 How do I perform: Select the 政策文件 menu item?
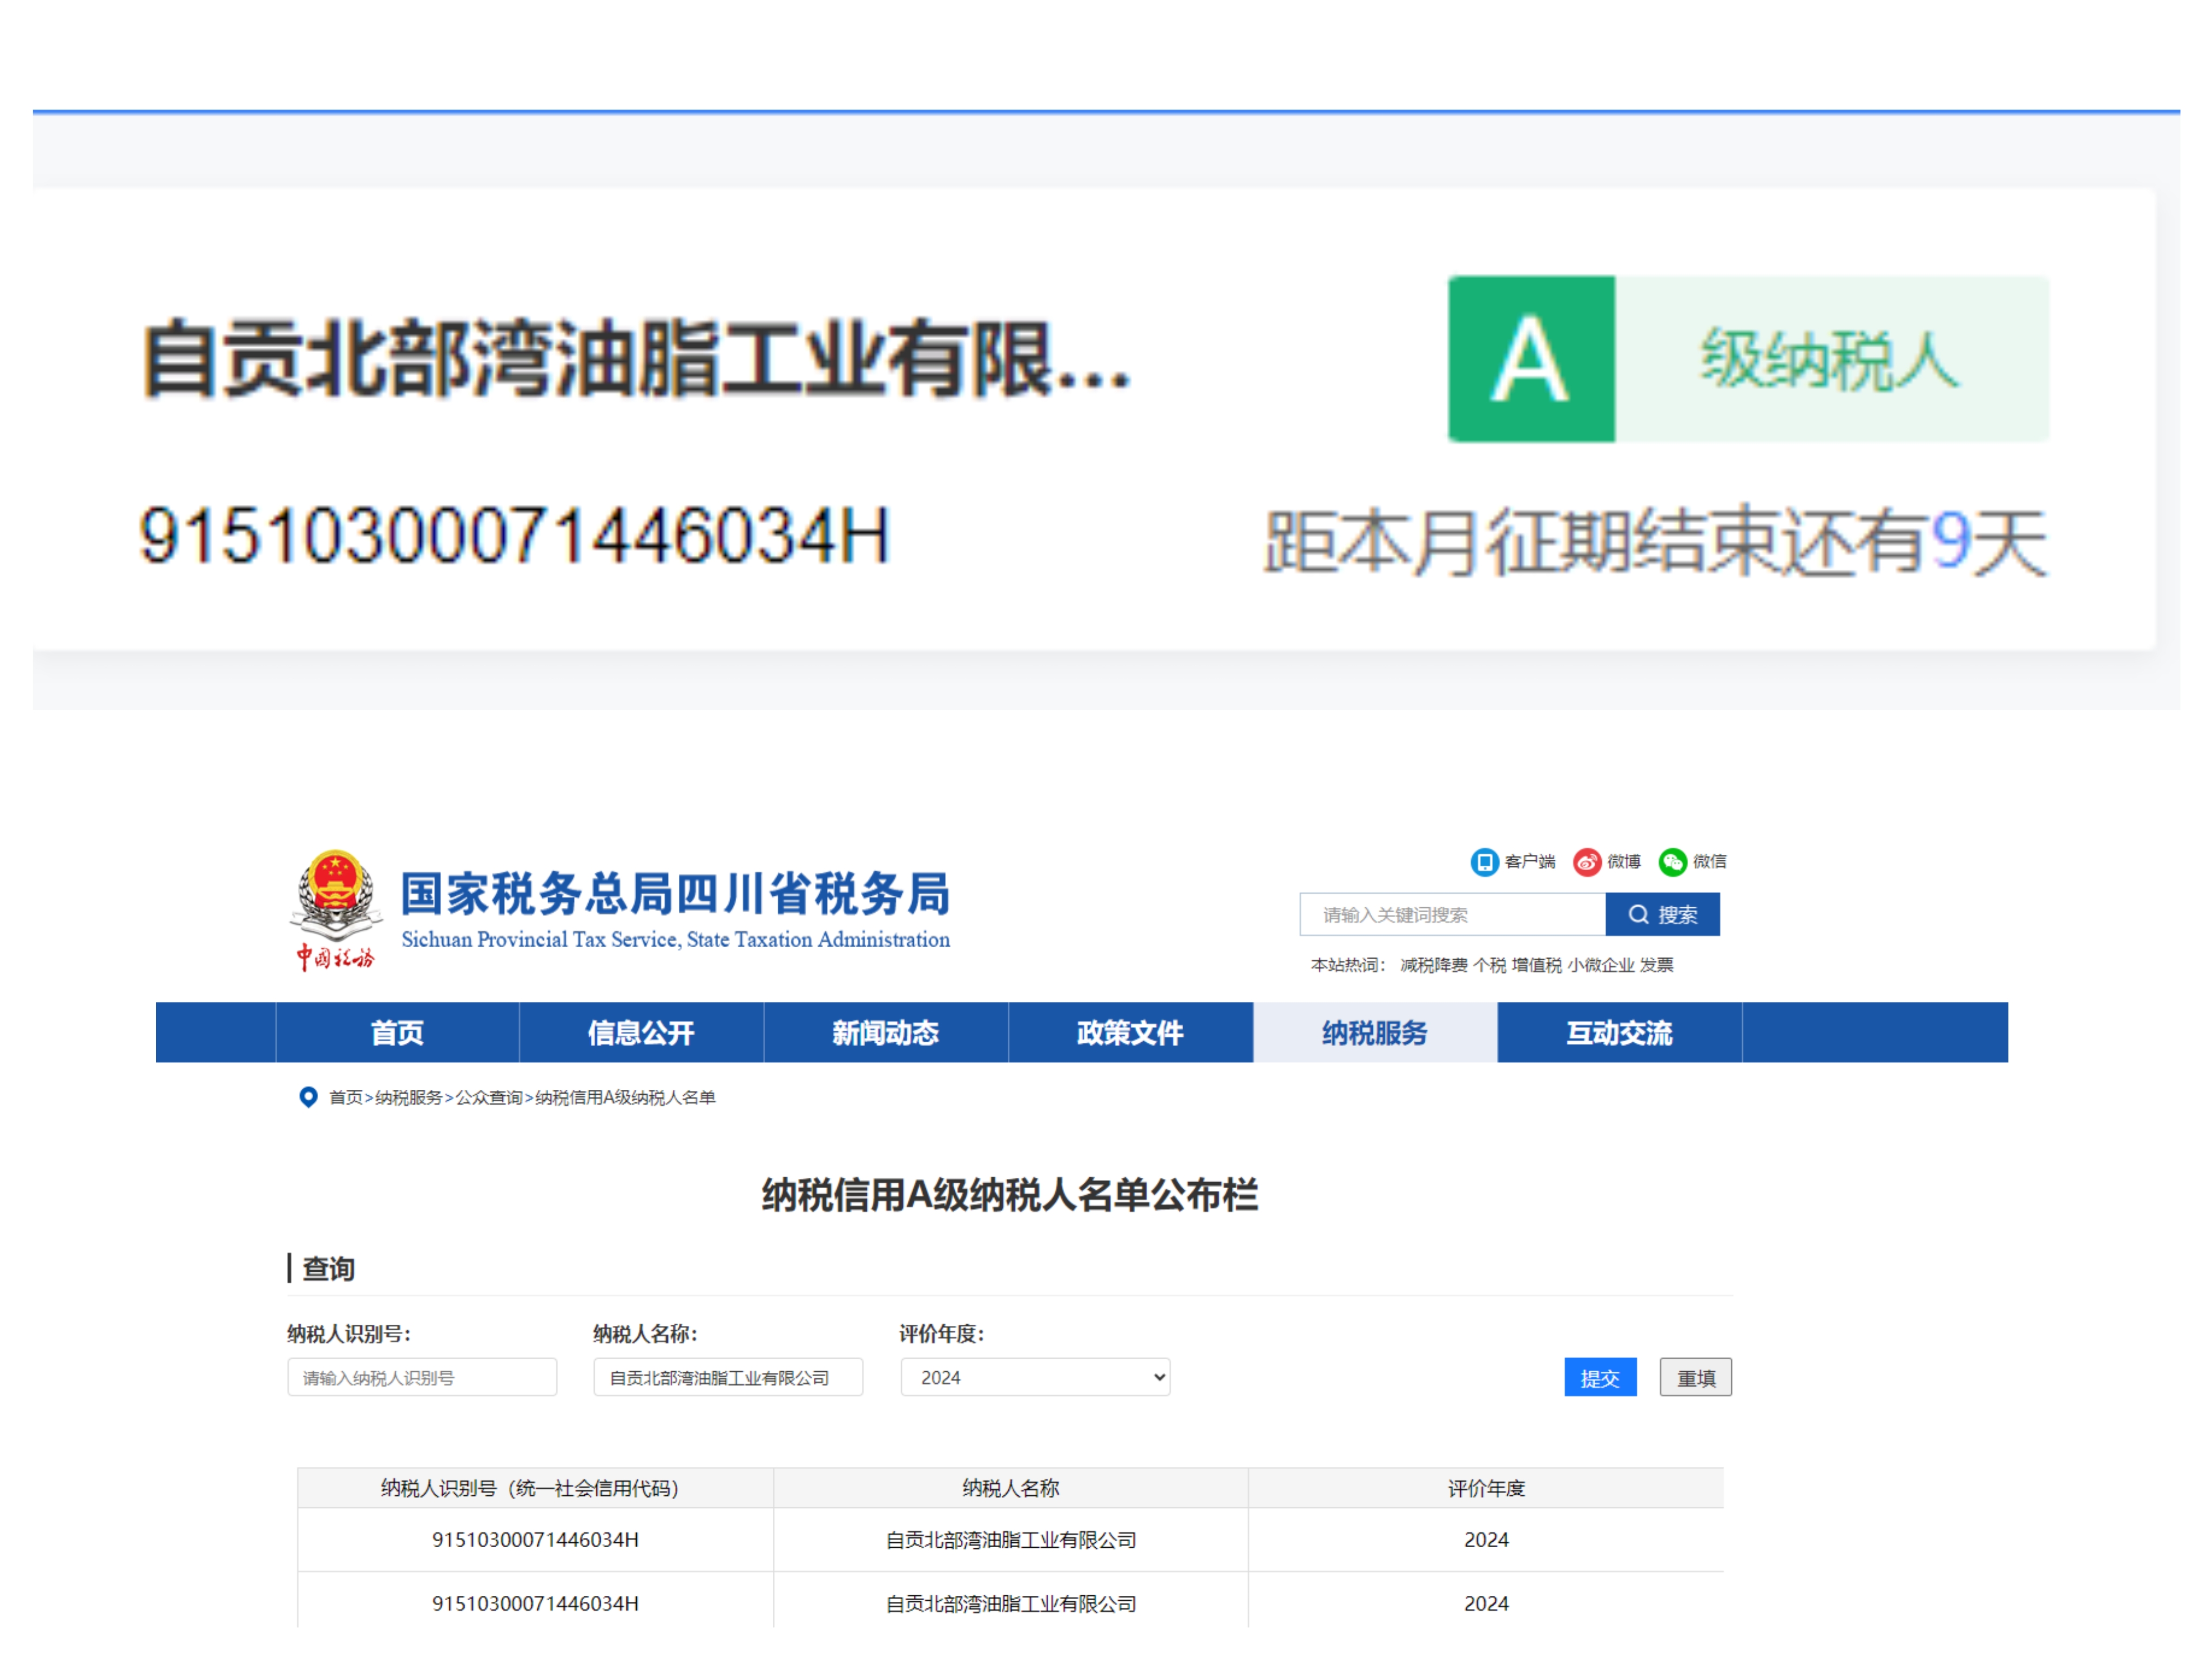point(1130,1032)
